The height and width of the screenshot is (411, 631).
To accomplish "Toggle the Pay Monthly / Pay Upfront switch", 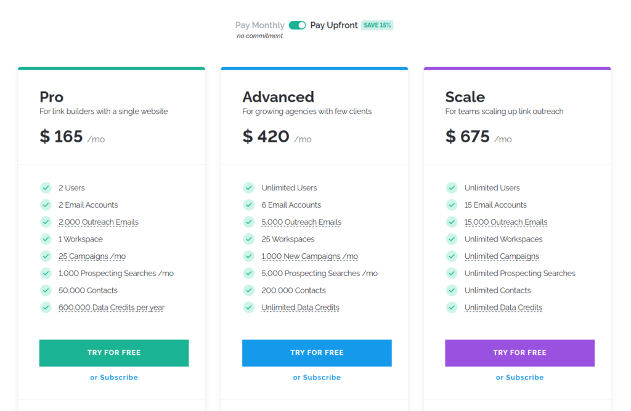I will 297,25.
